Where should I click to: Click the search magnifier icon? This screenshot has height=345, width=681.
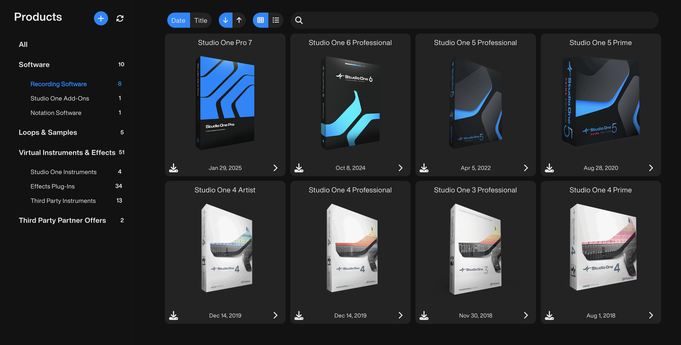click(x=299, y=20)
